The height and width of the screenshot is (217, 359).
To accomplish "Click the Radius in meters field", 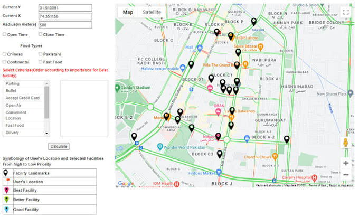I will point(65,25).
